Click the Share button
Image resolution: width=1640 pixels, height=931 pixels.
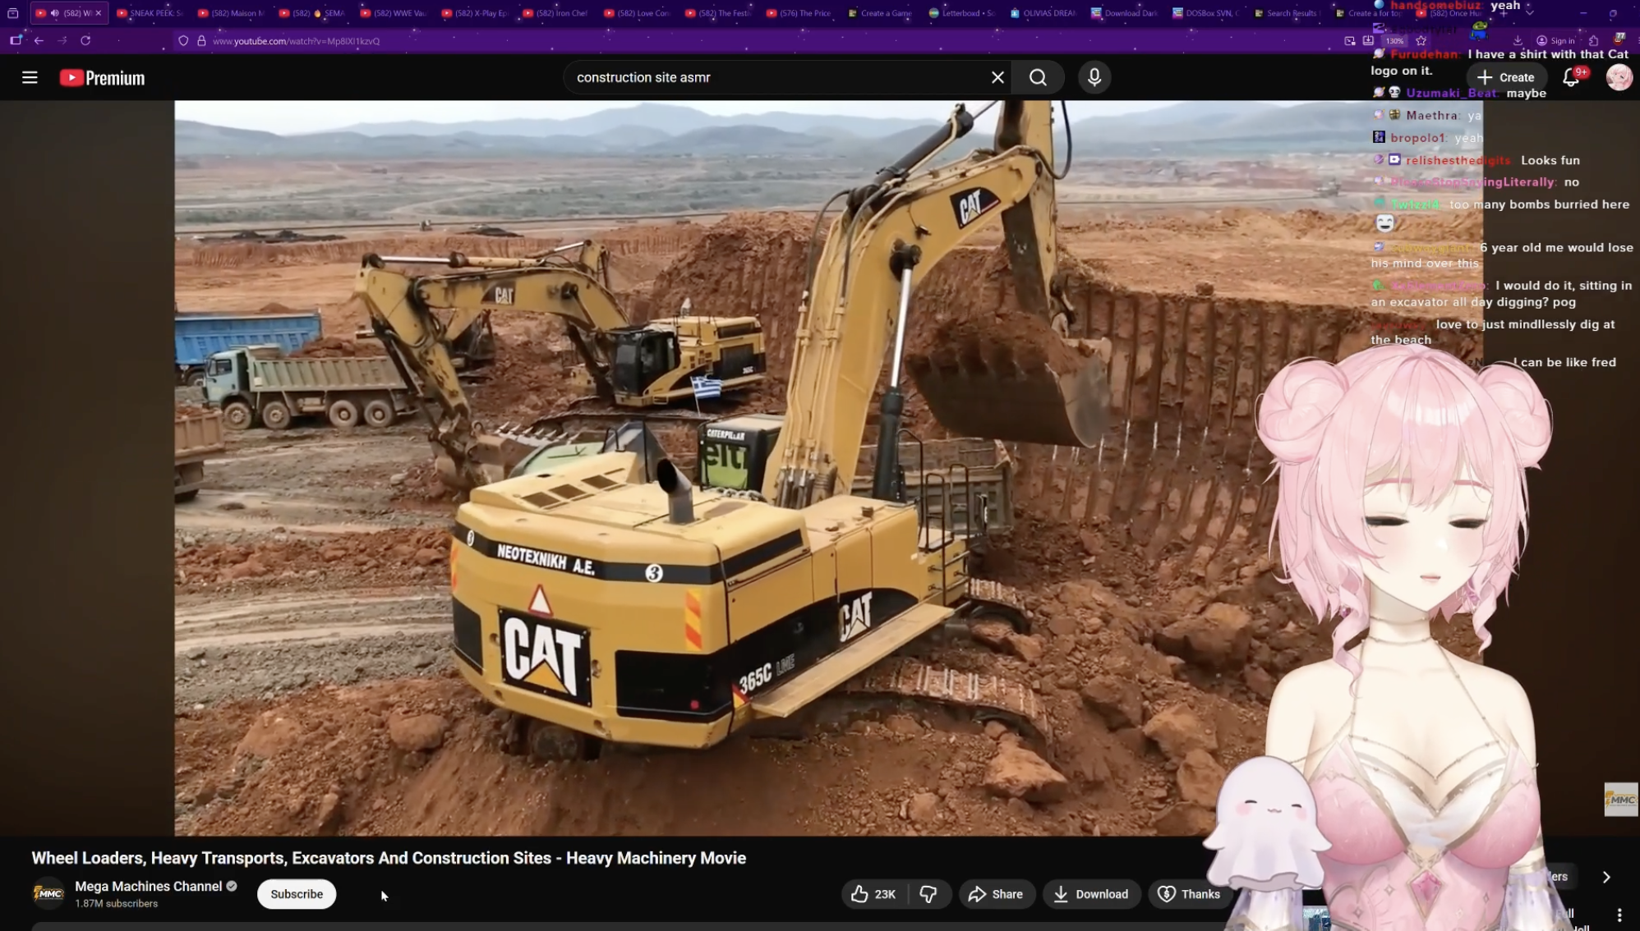pyautogui.click(x=995, y=894)
